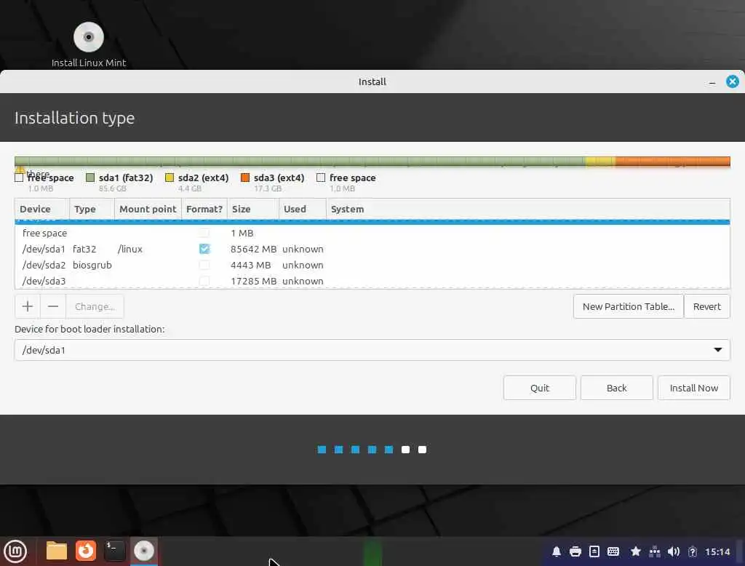Toggle the Format checkbox for /dev/sda2

tap(204, 266)
